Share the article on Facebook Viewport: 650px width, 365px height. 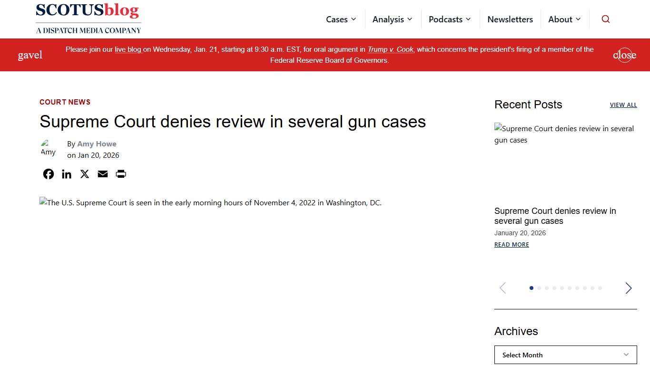pos(48,174)
